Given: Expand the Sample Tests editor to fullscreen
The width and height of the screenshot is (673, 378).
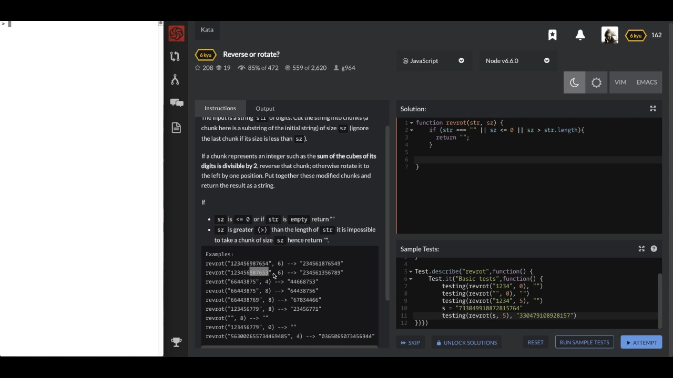Looking at the screenshot, I should (x=641, y=249).
